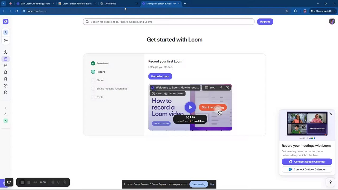Switch to Start Loom Onboarding tab

[35, 4]
